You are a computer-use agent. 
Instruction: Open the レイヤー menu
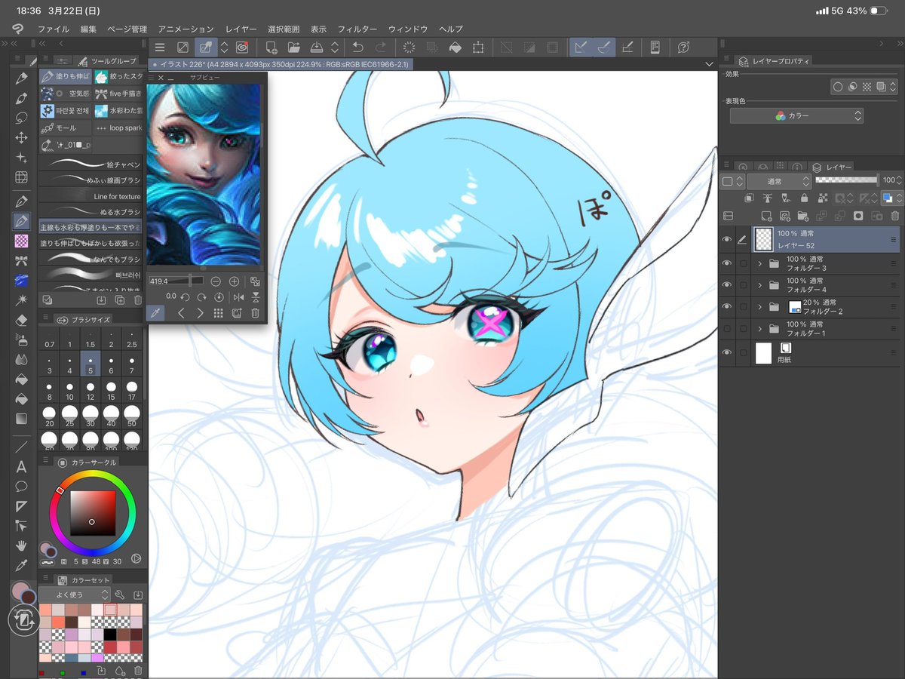point(241,29)
